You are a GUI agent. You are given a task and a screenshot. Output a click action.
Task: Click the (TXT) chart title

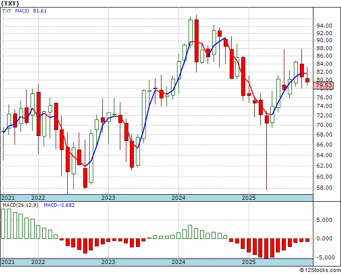click(10, 4)
